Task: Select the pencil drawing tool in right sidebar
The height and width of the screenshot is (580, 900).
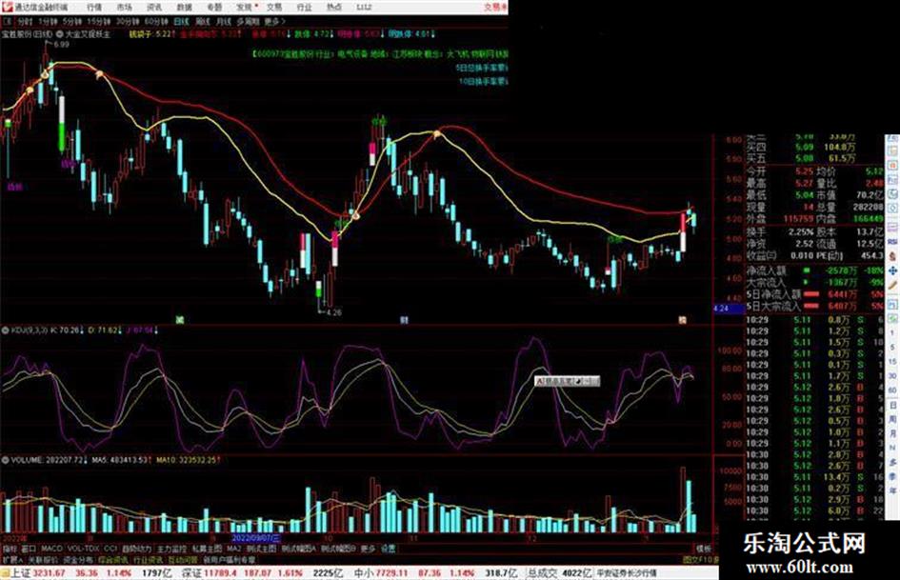Action: click(x=893, y=285)
